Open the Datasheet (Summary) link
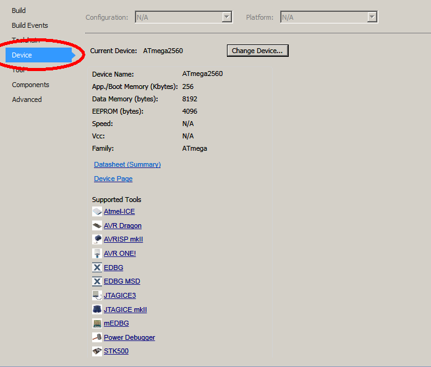431x367 pixels. tap(127, 164)
